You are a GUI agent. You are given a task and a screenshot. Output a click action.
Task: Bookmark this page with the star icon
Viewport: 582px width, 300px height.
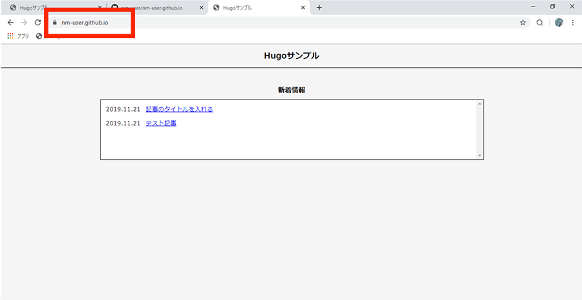point(523,23)
